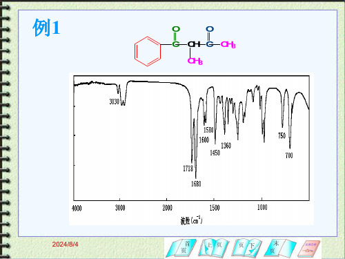Select the 例1 slide title
The image size is (345, 259).
pos(46,28)
